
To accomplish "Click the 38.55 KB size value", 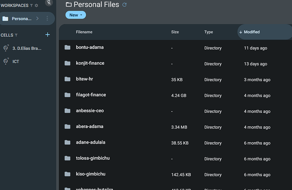I will click(x=180, y=143).
